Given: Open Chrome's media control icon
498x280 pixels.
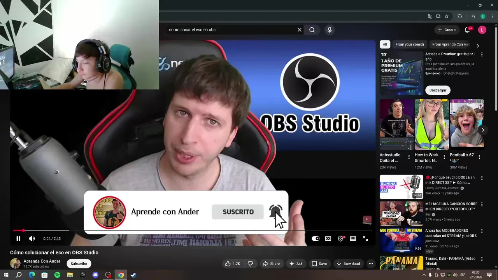Looking at the screenshot, I should pyautogui.click(x=473, y=16).
